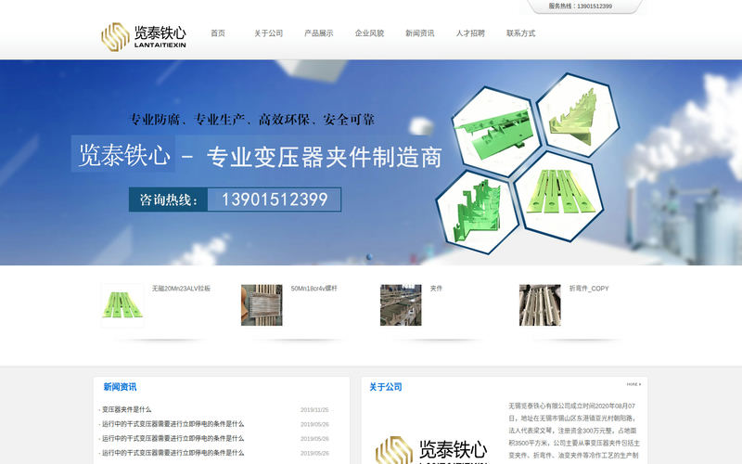Open the news article 变压器夹件是什么

126,409
